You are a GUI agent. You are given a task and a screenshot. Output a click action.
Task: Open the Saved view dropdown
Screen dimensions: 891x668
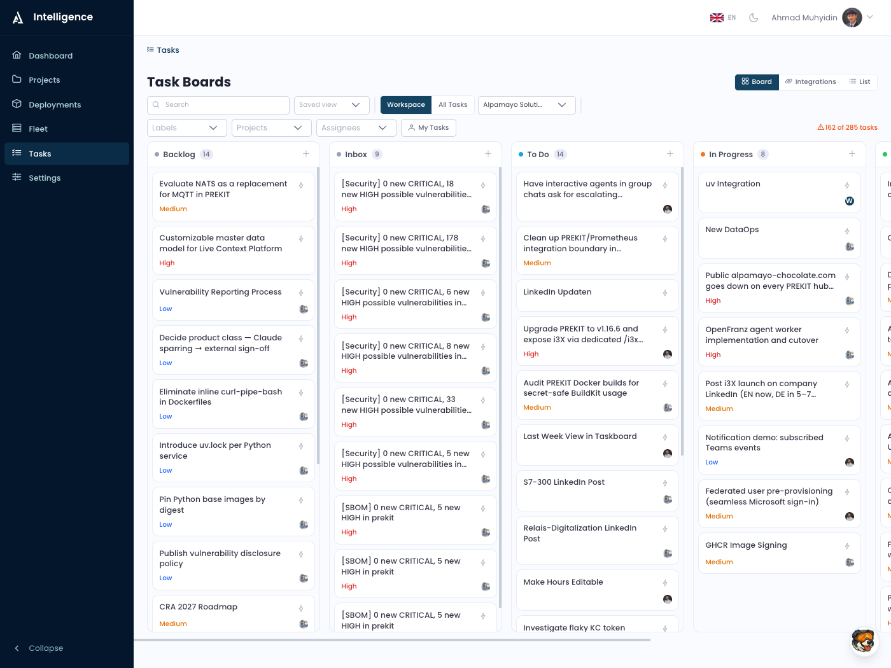[332, 105]
